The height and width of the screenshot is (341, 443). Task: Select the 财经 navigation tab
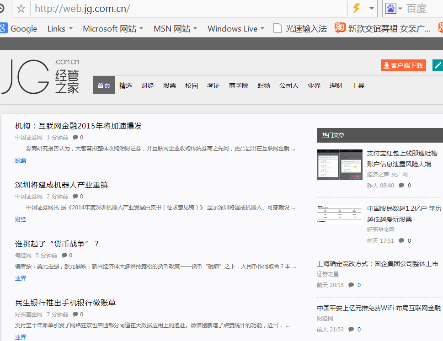point(148,85)
